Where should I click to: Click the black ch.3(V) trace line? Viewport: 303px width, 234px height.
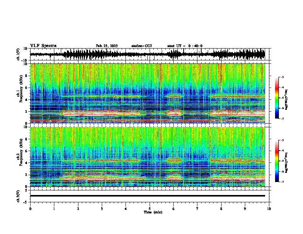(x=147, y=196)
